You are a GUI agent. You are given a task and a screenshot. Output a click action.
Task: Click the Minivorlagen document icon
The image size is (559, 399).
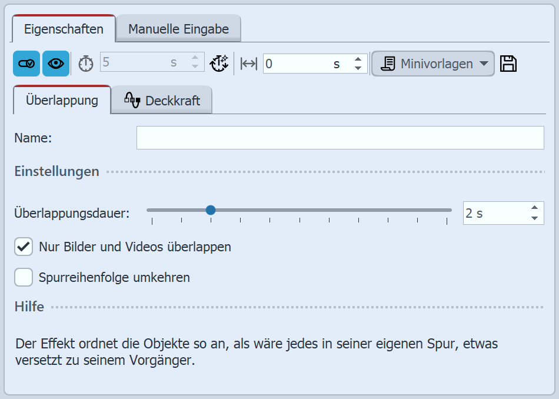tap(389, 63)
